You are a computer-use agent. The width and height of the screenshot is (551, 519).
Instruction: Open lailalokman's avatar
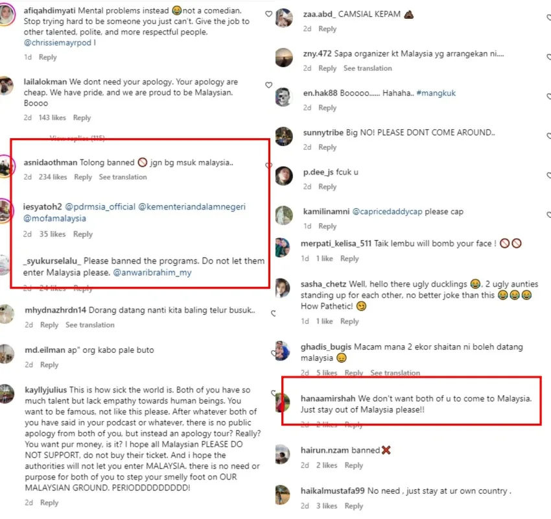6,86
